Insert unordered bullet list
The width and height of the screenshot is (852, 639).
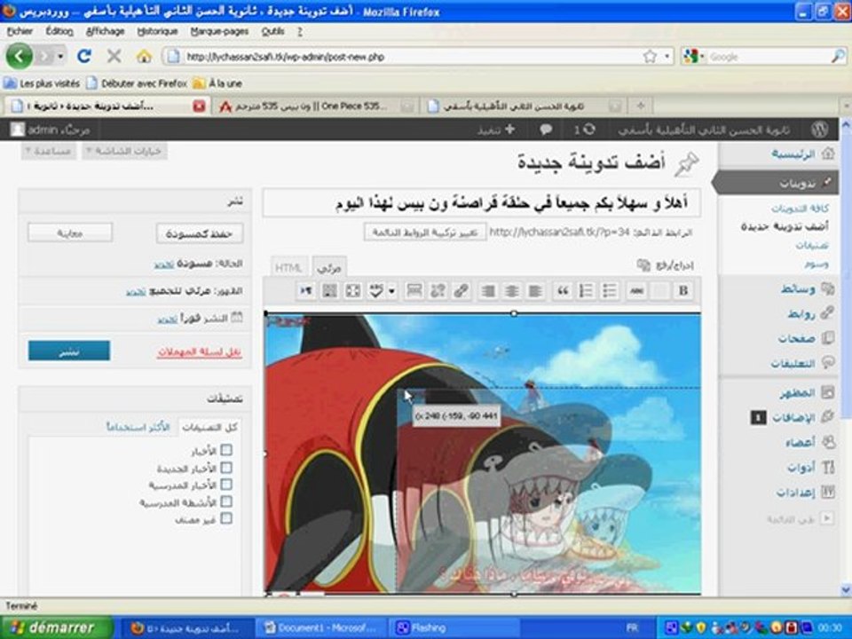610,291
